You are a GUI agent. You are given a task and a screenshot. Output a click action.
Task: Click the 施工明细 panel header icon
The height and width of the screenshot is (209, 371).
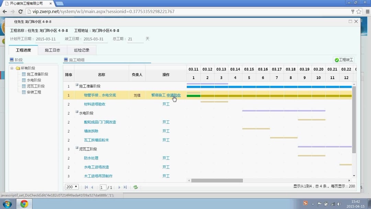tap(65, 59)
